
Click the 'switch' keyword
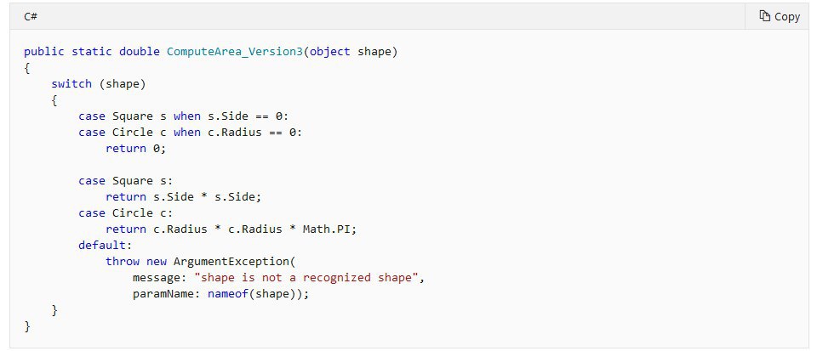click(x=71, y=84)
